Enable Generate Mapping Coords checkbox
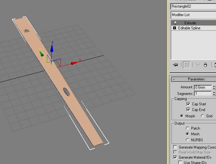Viewport: 216px width, 164px height. 175,147
